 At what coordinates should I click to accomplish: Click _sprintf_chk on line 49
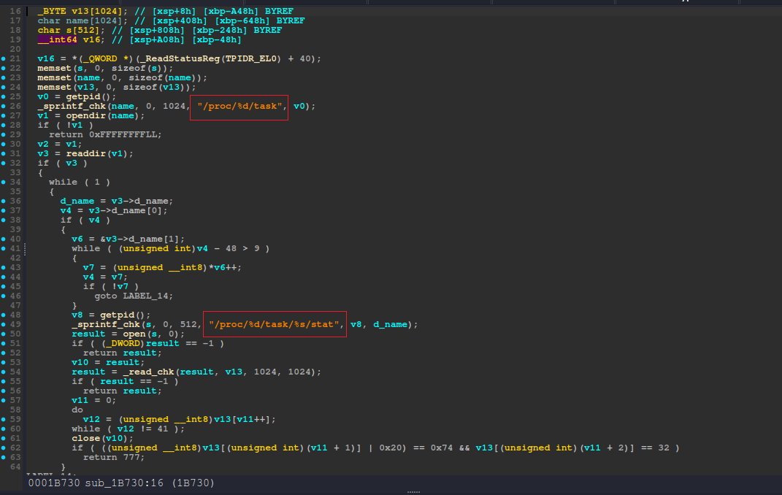tap(106, 324)
